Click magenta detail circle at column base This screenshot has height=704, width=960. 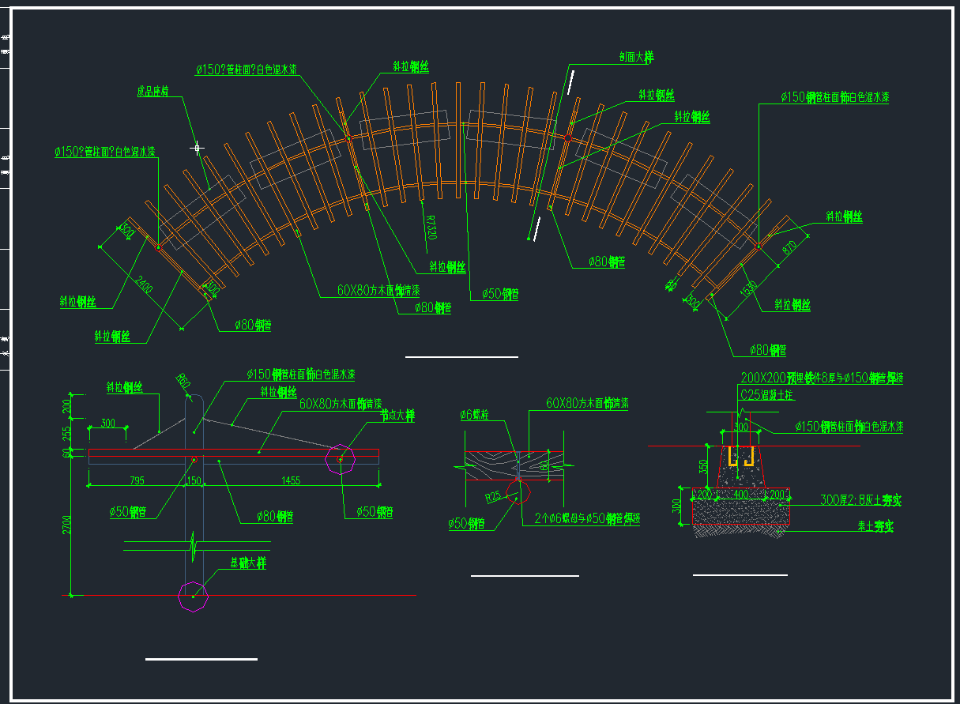click(x=194, y=597)
